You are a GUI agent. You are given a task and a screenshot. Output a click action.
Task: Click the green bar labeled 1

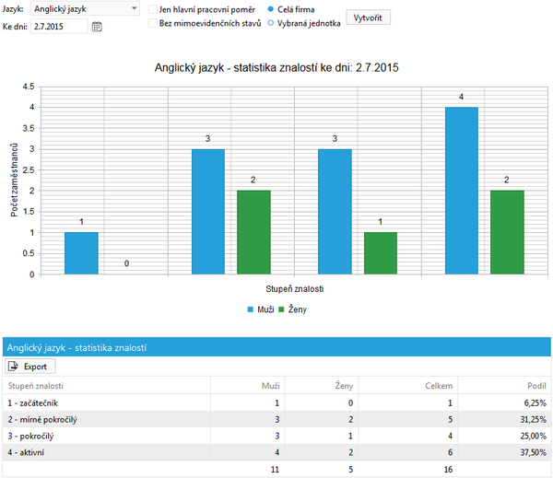[381, 253]
